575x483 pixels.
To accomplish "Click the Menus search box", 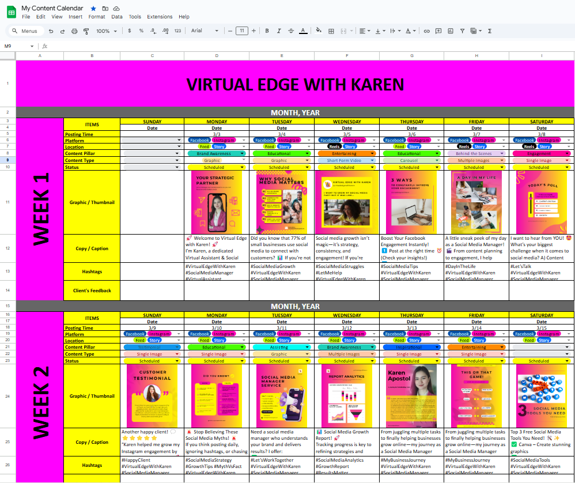I will [x=26, y=31].
